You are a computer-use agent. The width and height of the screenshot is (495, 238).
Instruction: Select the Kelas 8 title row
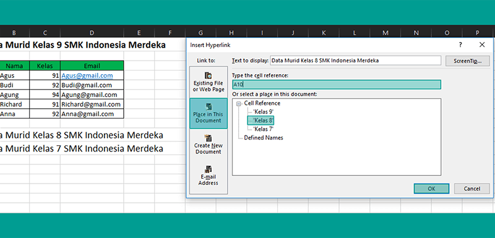pos(82,135)
